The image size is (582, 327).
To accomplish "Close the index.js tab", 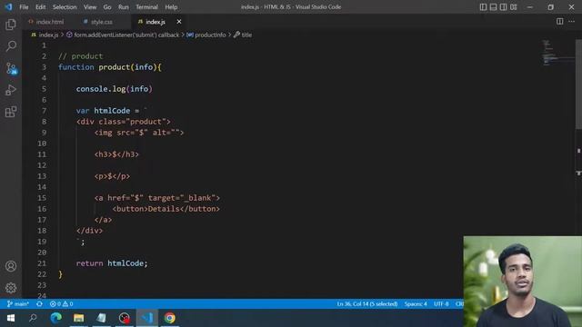I will (179, 22).
